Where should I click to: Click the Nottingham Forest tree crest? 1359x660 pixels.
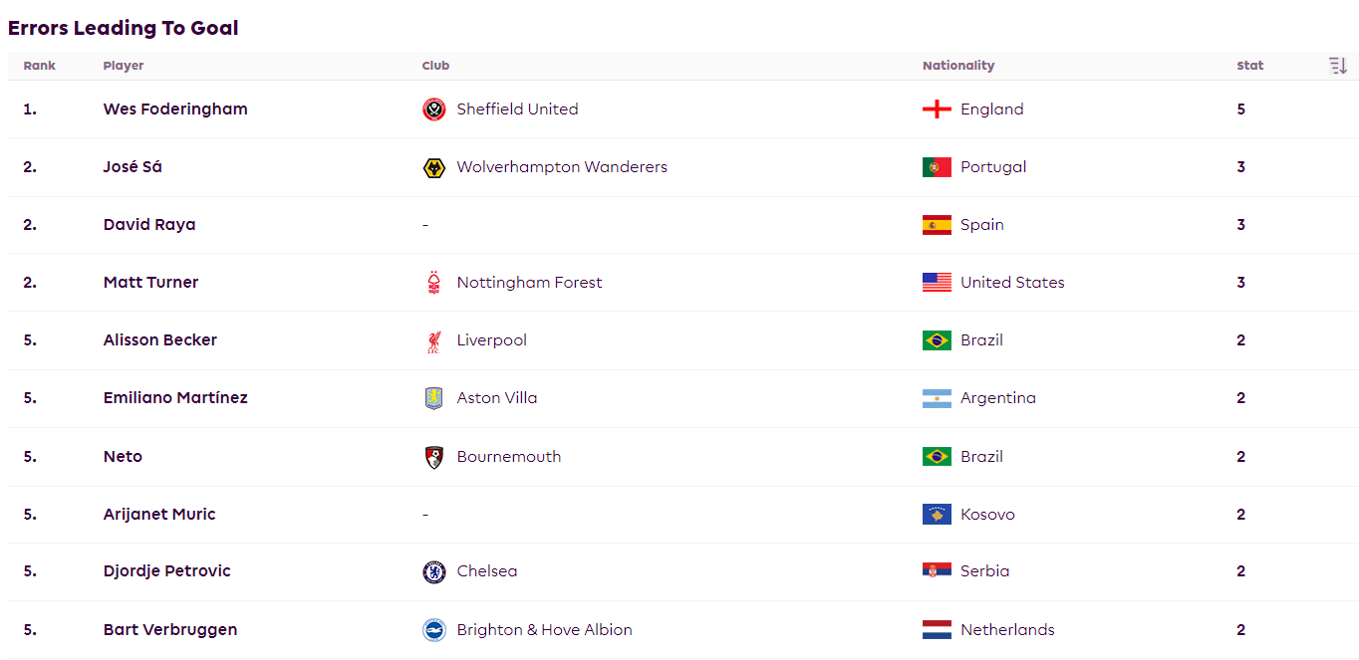click(x=433, y=283)
